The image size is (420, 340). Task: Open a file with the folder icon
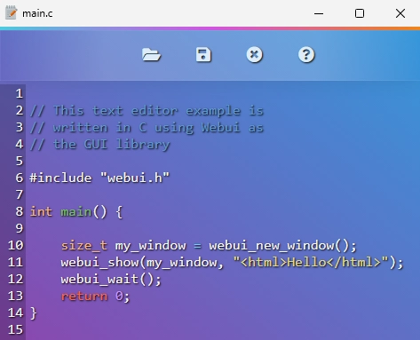151,55
